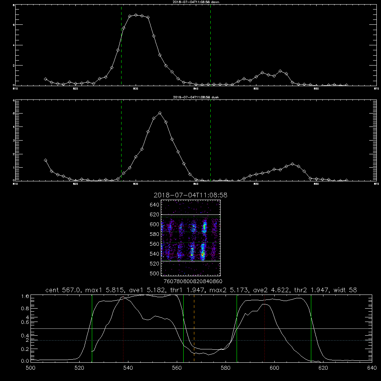Click the 520 label on the spectral image y-axis
Screen dimensions: 381x381
tap(155, 264)
